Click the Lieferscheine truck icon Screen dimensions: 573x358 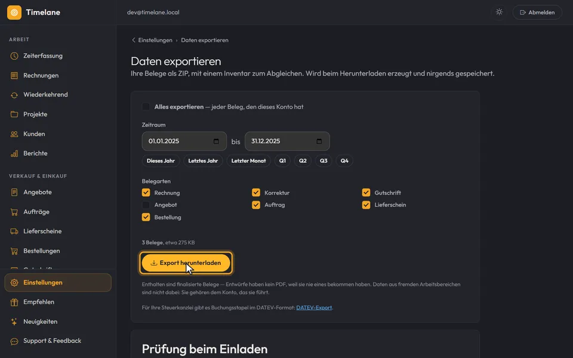tap(14, 232)
